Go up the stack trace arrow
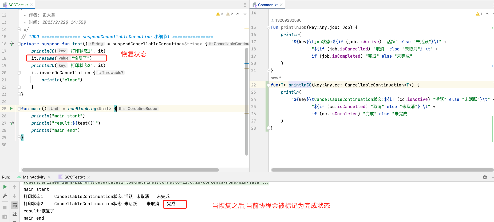The image size is (494, 222). pos(15,187)
